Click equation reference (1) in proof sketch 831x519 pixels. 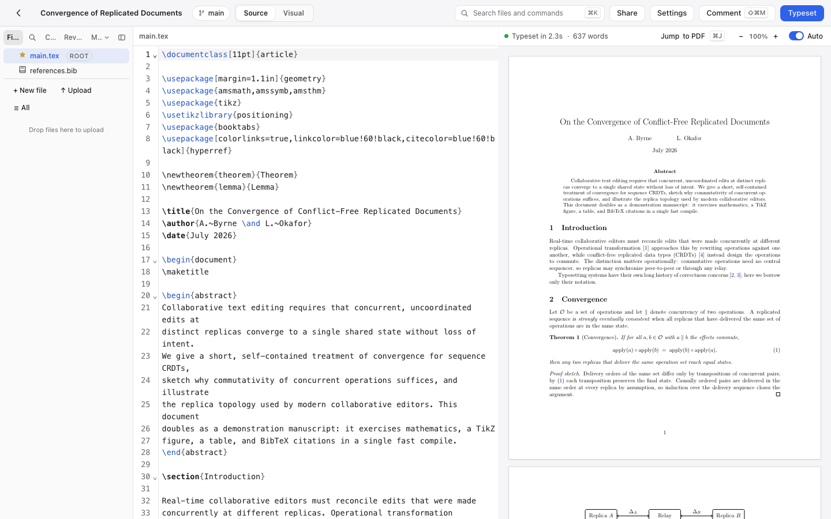click(560, 381)
